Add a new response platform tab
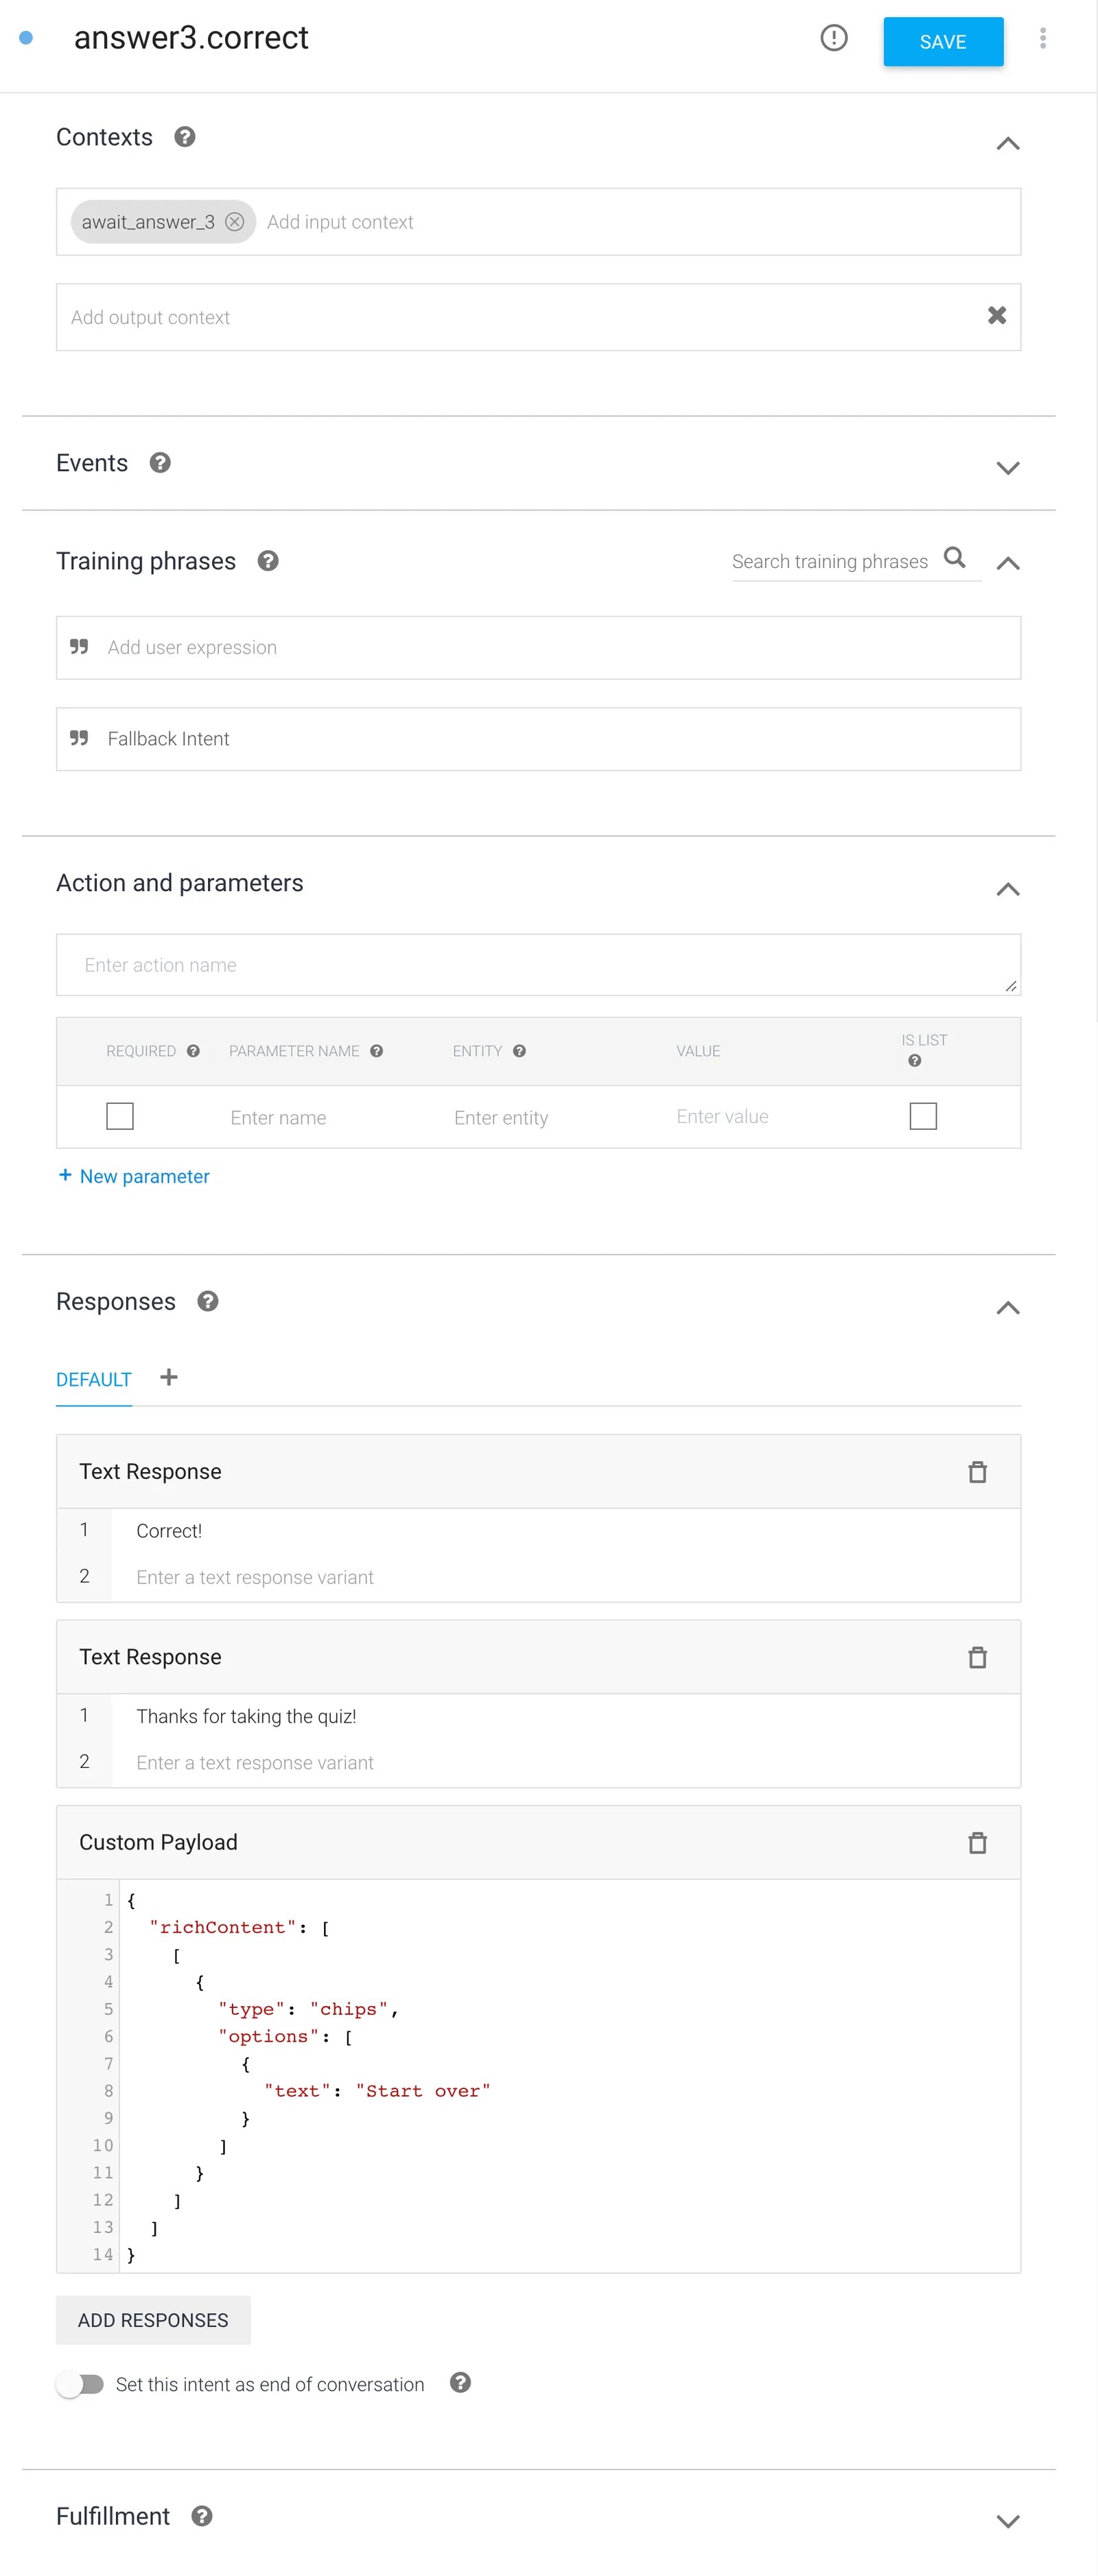Viewport: 1098px width, 2576px height. coord(169,1378)
